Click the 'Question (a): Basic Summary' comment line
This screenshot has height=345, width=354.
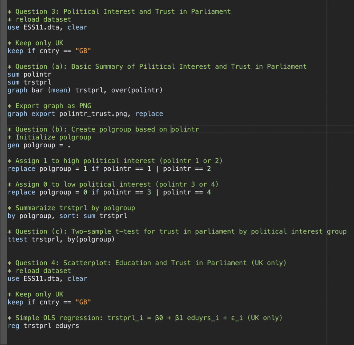157,66
